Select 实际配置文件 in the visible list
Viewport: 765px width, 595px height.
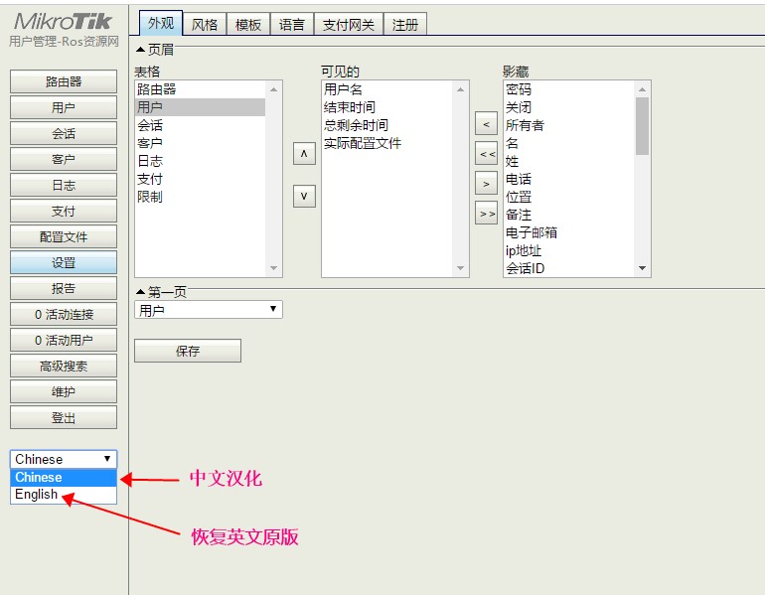coord(387,143)
